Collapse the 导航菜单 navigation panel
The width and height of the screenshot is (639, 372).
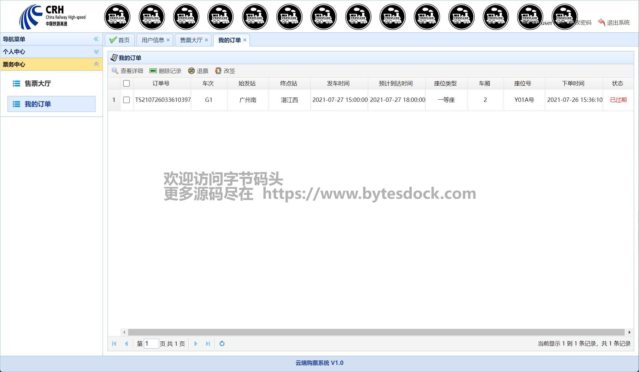click(96, 39)
